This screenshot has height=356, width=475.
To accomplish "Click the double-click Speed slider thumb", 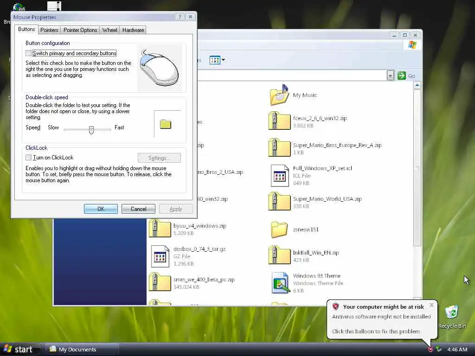I will pos(91,130).
